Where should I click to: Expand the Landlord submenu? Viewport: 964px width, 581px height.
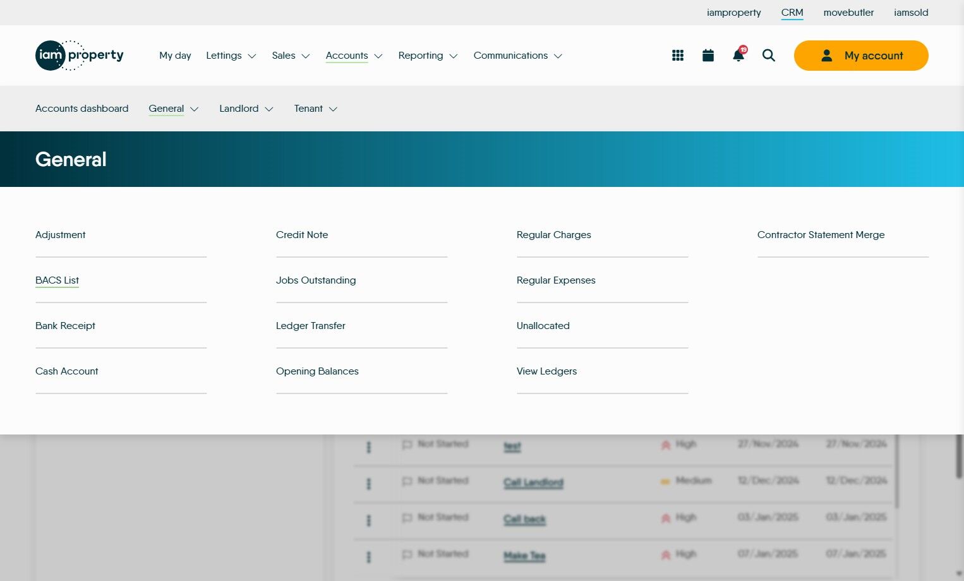click(x=246, y=109)
